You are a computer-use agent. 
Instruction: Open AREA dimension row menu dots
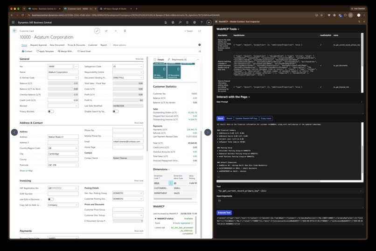tap(171, 183)
